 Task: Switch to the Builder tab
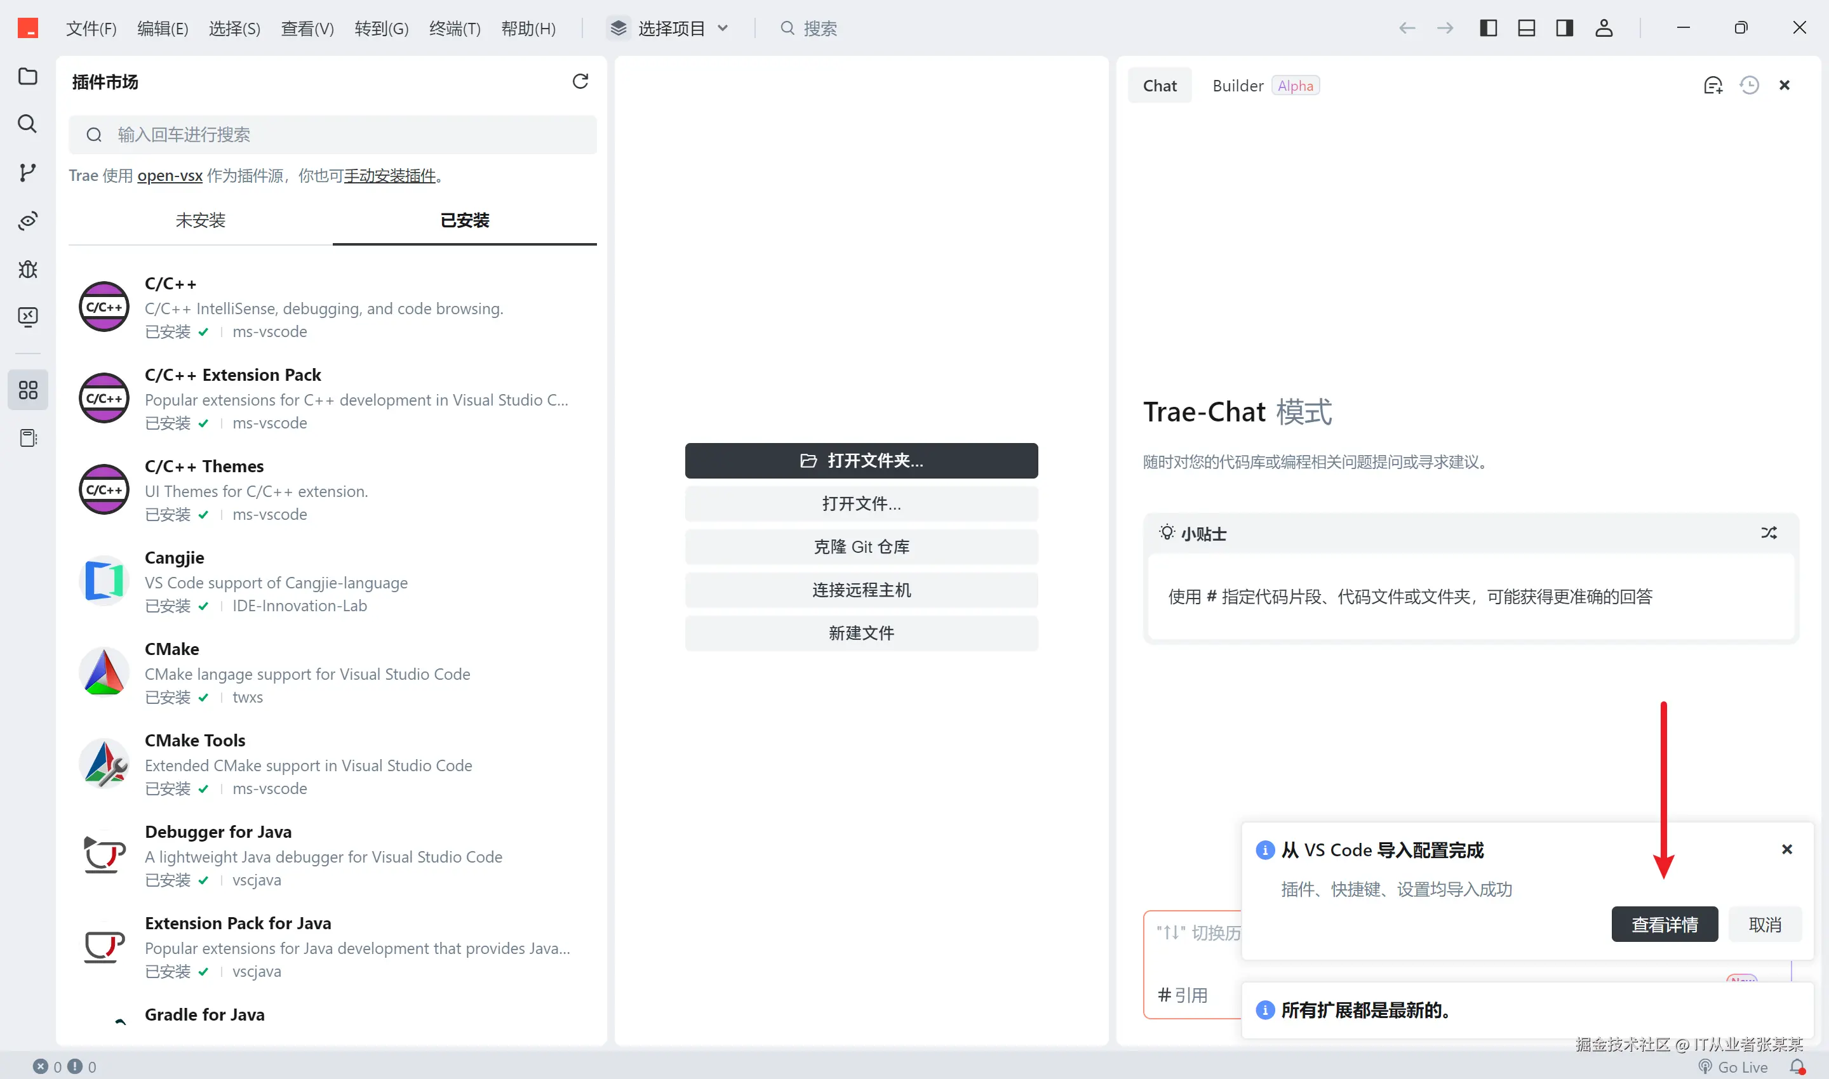pos(1238,86)
